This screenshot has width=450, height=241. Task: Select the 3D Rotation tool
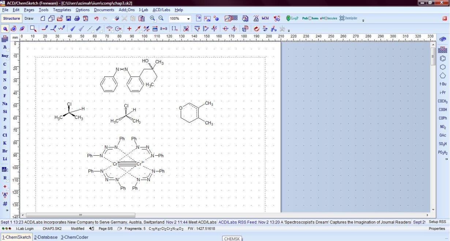(22, 28)
